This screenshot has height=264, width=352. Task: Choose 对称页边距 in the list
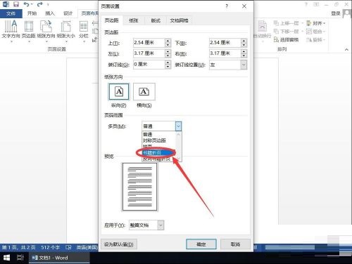coord(154,140)
